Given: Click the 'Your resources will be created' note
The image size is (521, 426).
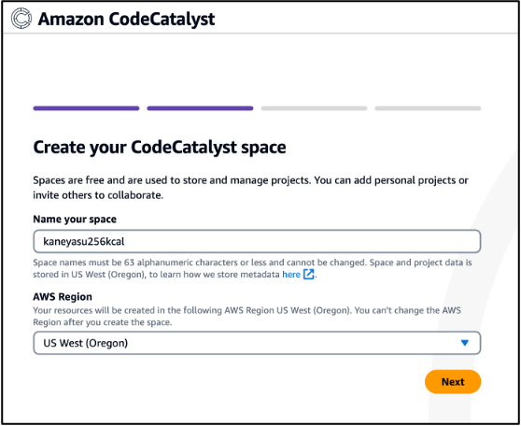Looking at the screenshot, I should [246, 310].
